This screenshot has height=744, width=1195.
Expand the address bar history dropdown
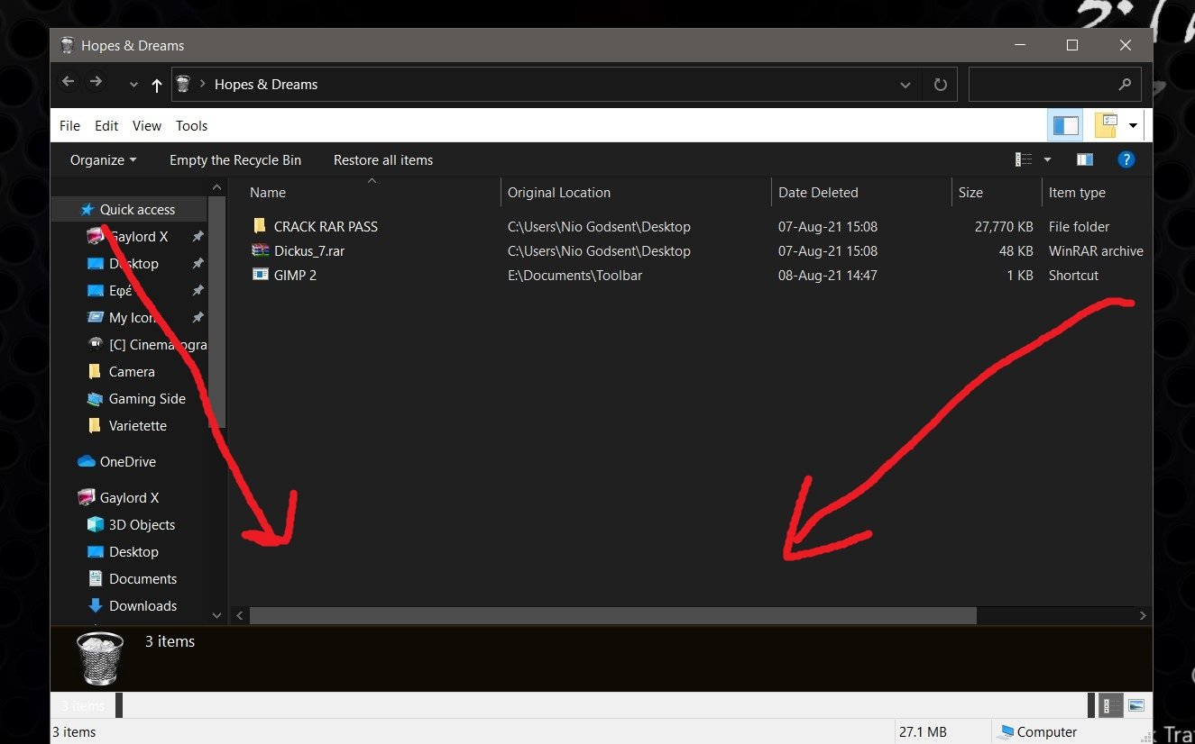[905, 85]
